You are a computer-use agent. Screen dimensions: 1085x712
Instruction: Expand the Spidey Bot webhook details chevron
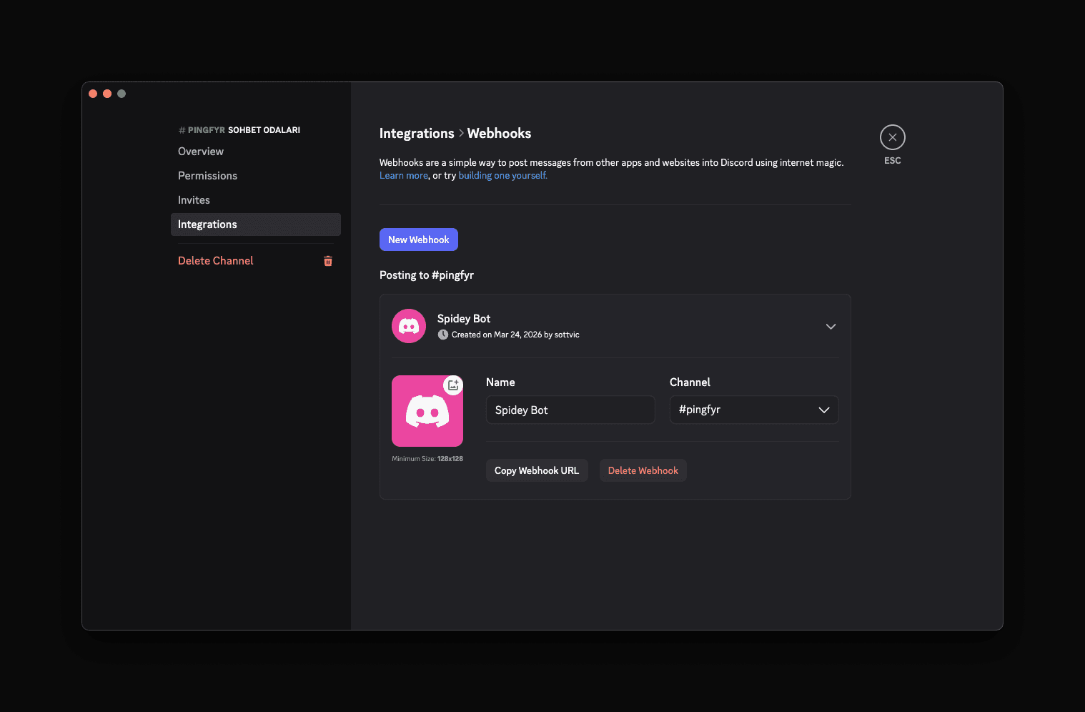[x=831, y=326]
